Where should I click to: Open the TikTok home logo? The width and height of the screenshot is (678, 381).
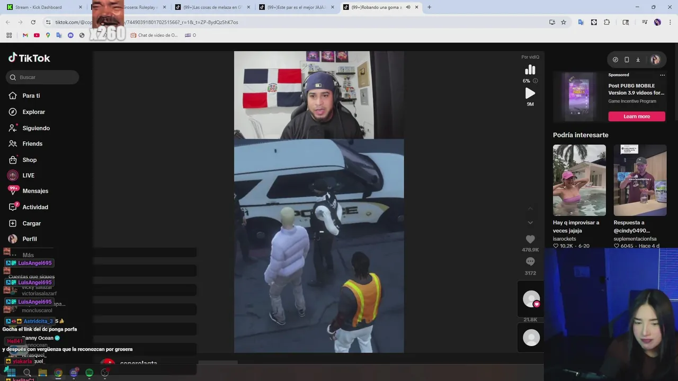click(x=29, y=58)
